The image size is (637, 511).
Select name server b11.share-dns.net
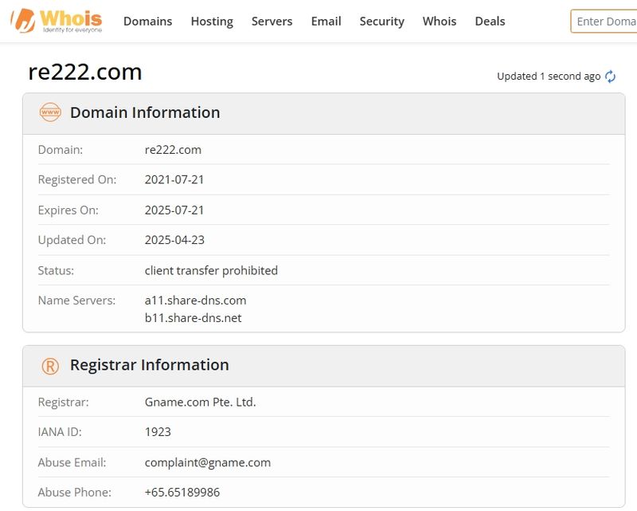tap(193, 318)
